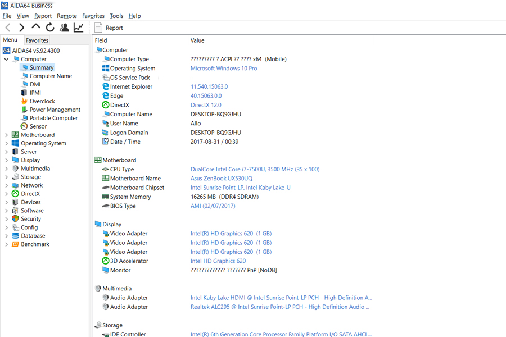Open the Realtek ALC295 audio adapter link
The width and height of the screenshot is (506, 337).
(280, 307)
